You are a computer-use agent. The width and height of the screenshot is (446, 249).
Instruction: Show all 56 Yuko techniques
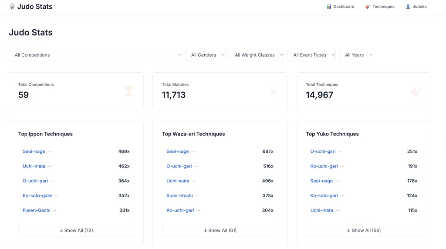point(364,230)
